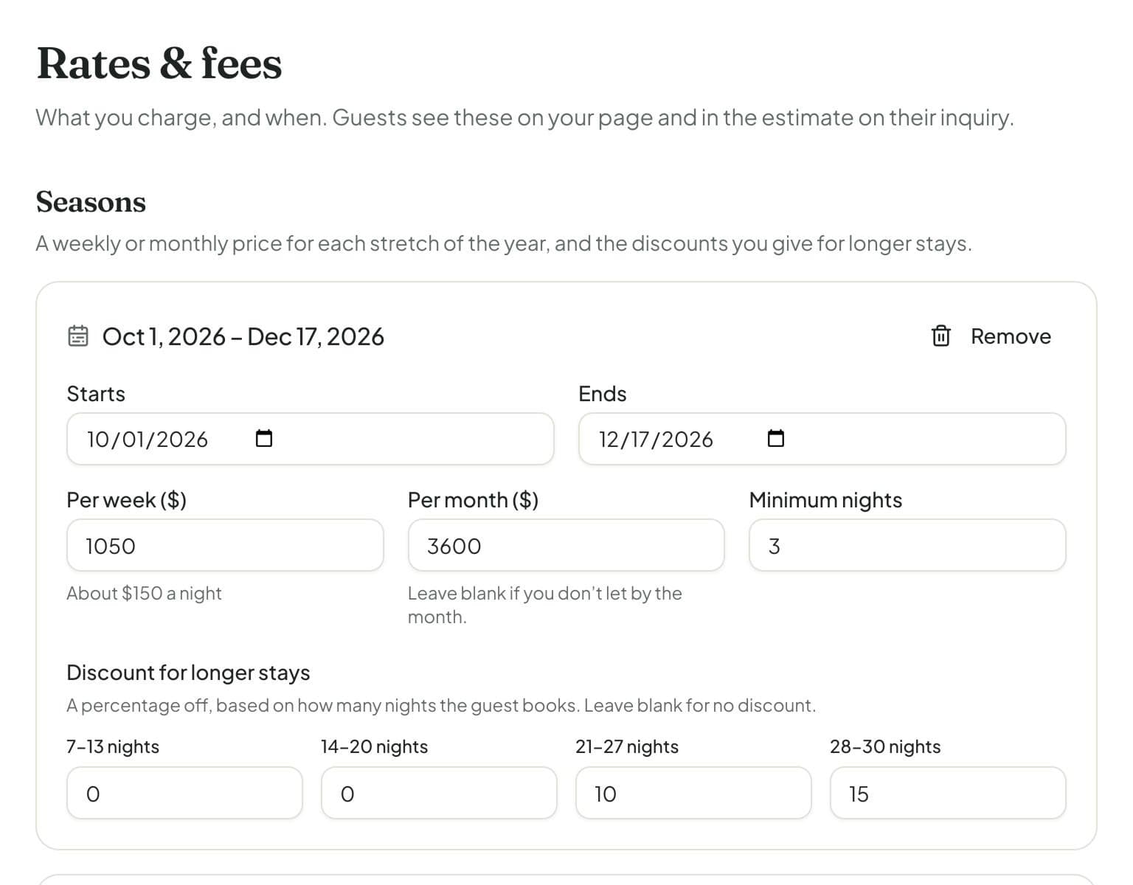Edit the 14–20 nights discount field
The width and height of the screenshot is (1133, 885).
click(439, 793)
